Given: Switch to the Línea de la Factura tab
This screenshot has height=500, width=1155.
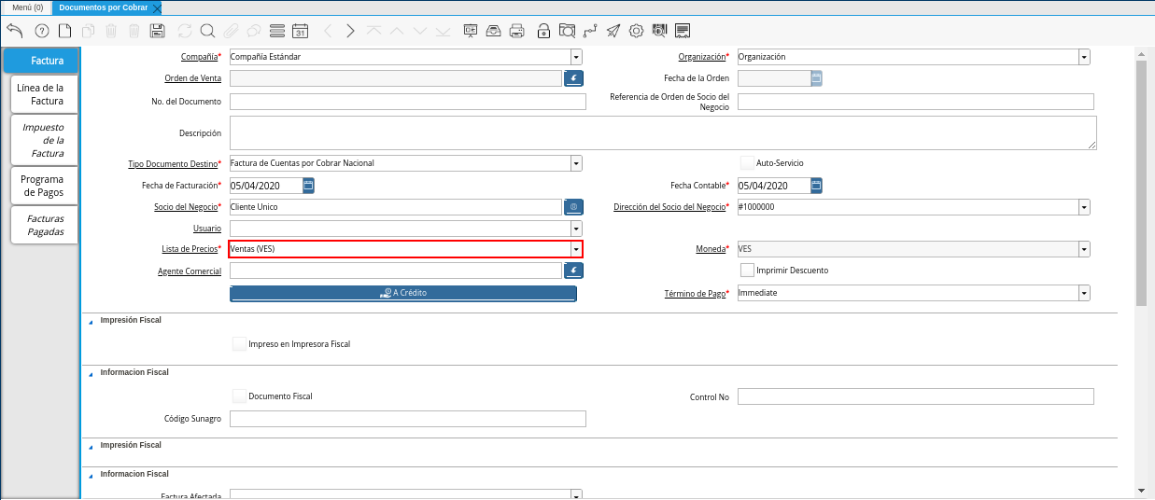Looking at the screenshot, I should point(46,94).
